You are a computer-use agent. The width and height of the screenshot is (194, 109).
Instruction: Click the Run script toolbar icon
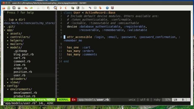tap(83, 8)
